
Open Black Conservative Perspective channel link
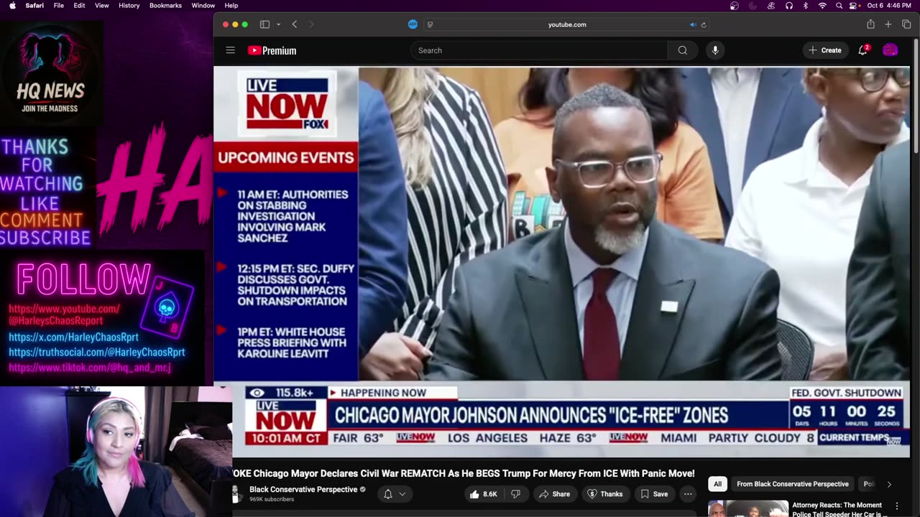click(x=303, y=490)
